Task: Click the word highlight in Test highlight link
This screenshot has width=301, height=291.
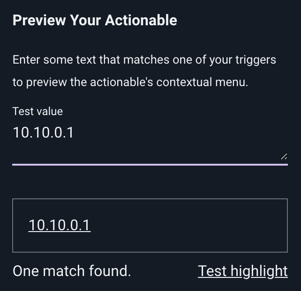Action: pyautogui.click(x=259, y=271)
